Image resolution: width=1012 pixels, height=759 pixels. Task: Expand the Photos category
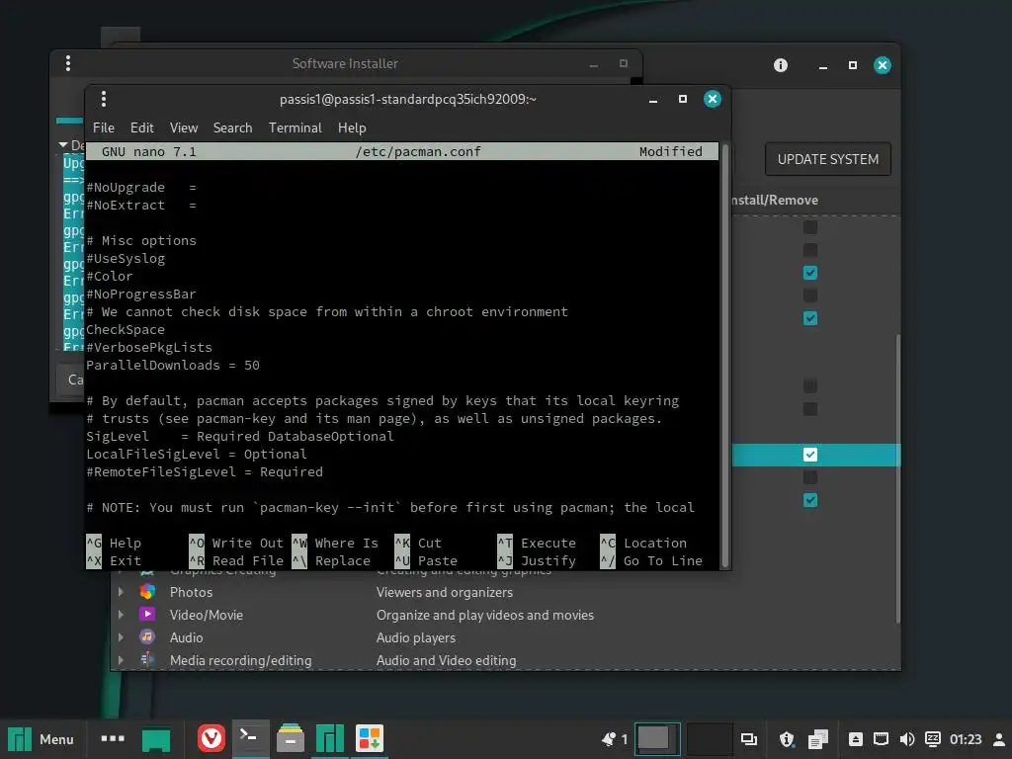click(x=121, y=592)
